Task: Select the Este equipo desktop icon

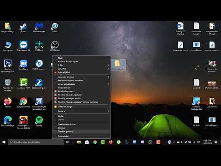Action: click(x=8, y=46)
